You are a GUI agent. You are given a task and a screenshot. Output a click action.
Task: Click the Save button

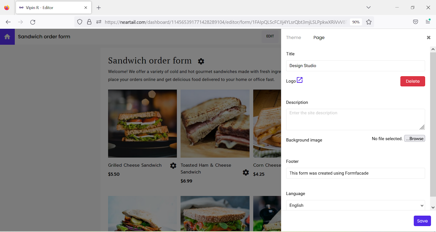point(422,221)
